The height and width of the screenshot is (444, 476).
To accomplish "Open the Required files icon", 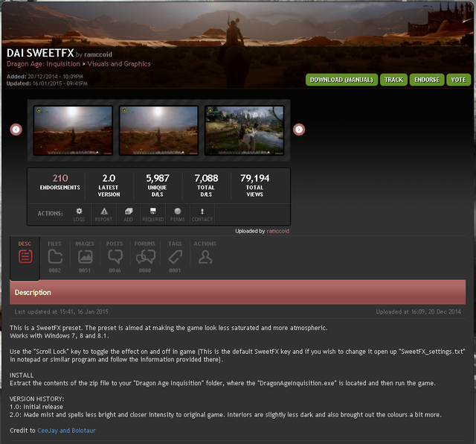I will tap(153, 215).
